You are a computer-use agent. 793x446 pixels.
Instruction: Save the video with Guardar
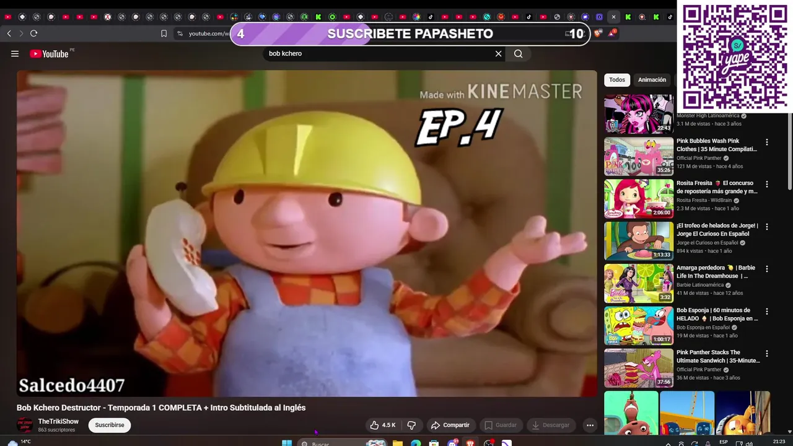pos(501,425)
